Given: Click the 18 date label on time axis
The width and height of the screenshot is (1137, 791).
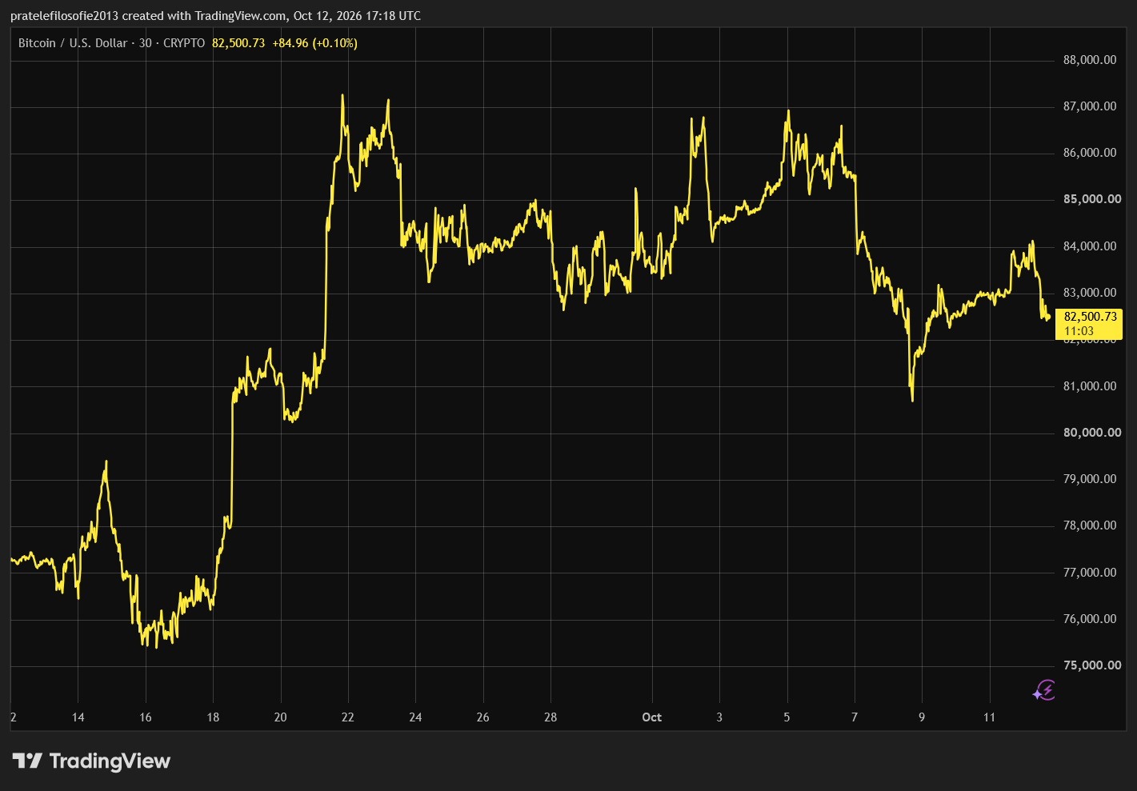Looking at the screenshot, I should [213, 717].
